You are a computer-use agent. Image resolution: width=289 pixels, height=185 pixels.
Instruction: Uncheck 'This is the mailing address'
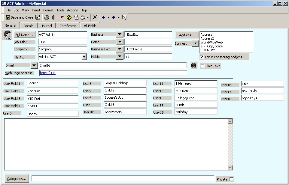click(202, 57)
